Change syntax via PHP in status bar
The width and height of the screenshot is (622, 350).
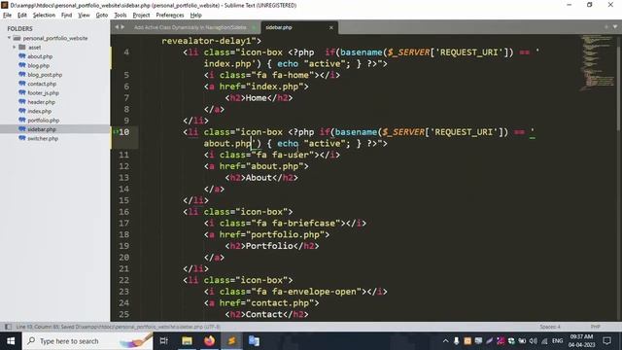coord(595,327)
